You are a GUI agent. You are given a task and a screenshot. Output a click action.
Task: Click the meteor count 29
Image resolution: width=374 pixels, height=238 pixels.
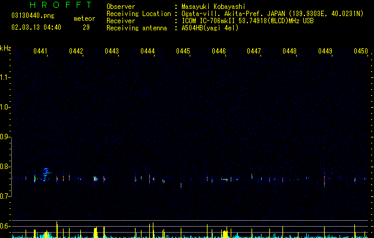pyautogui.click(x=86, y=27)
